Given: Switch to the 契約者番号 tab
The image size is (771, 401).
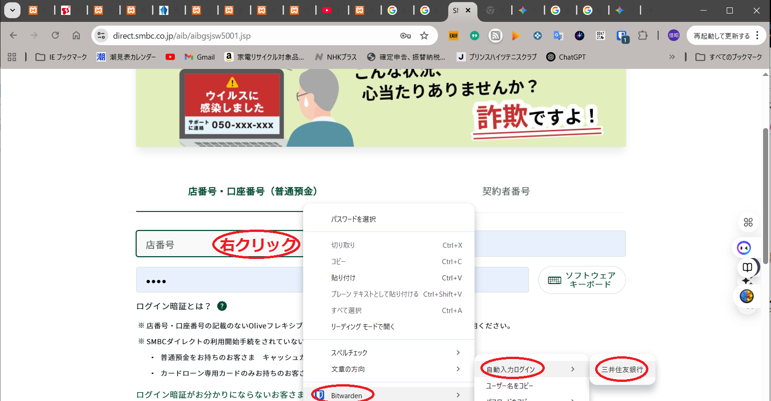Looking at the screenshot, I should click(x=506, y=191).
